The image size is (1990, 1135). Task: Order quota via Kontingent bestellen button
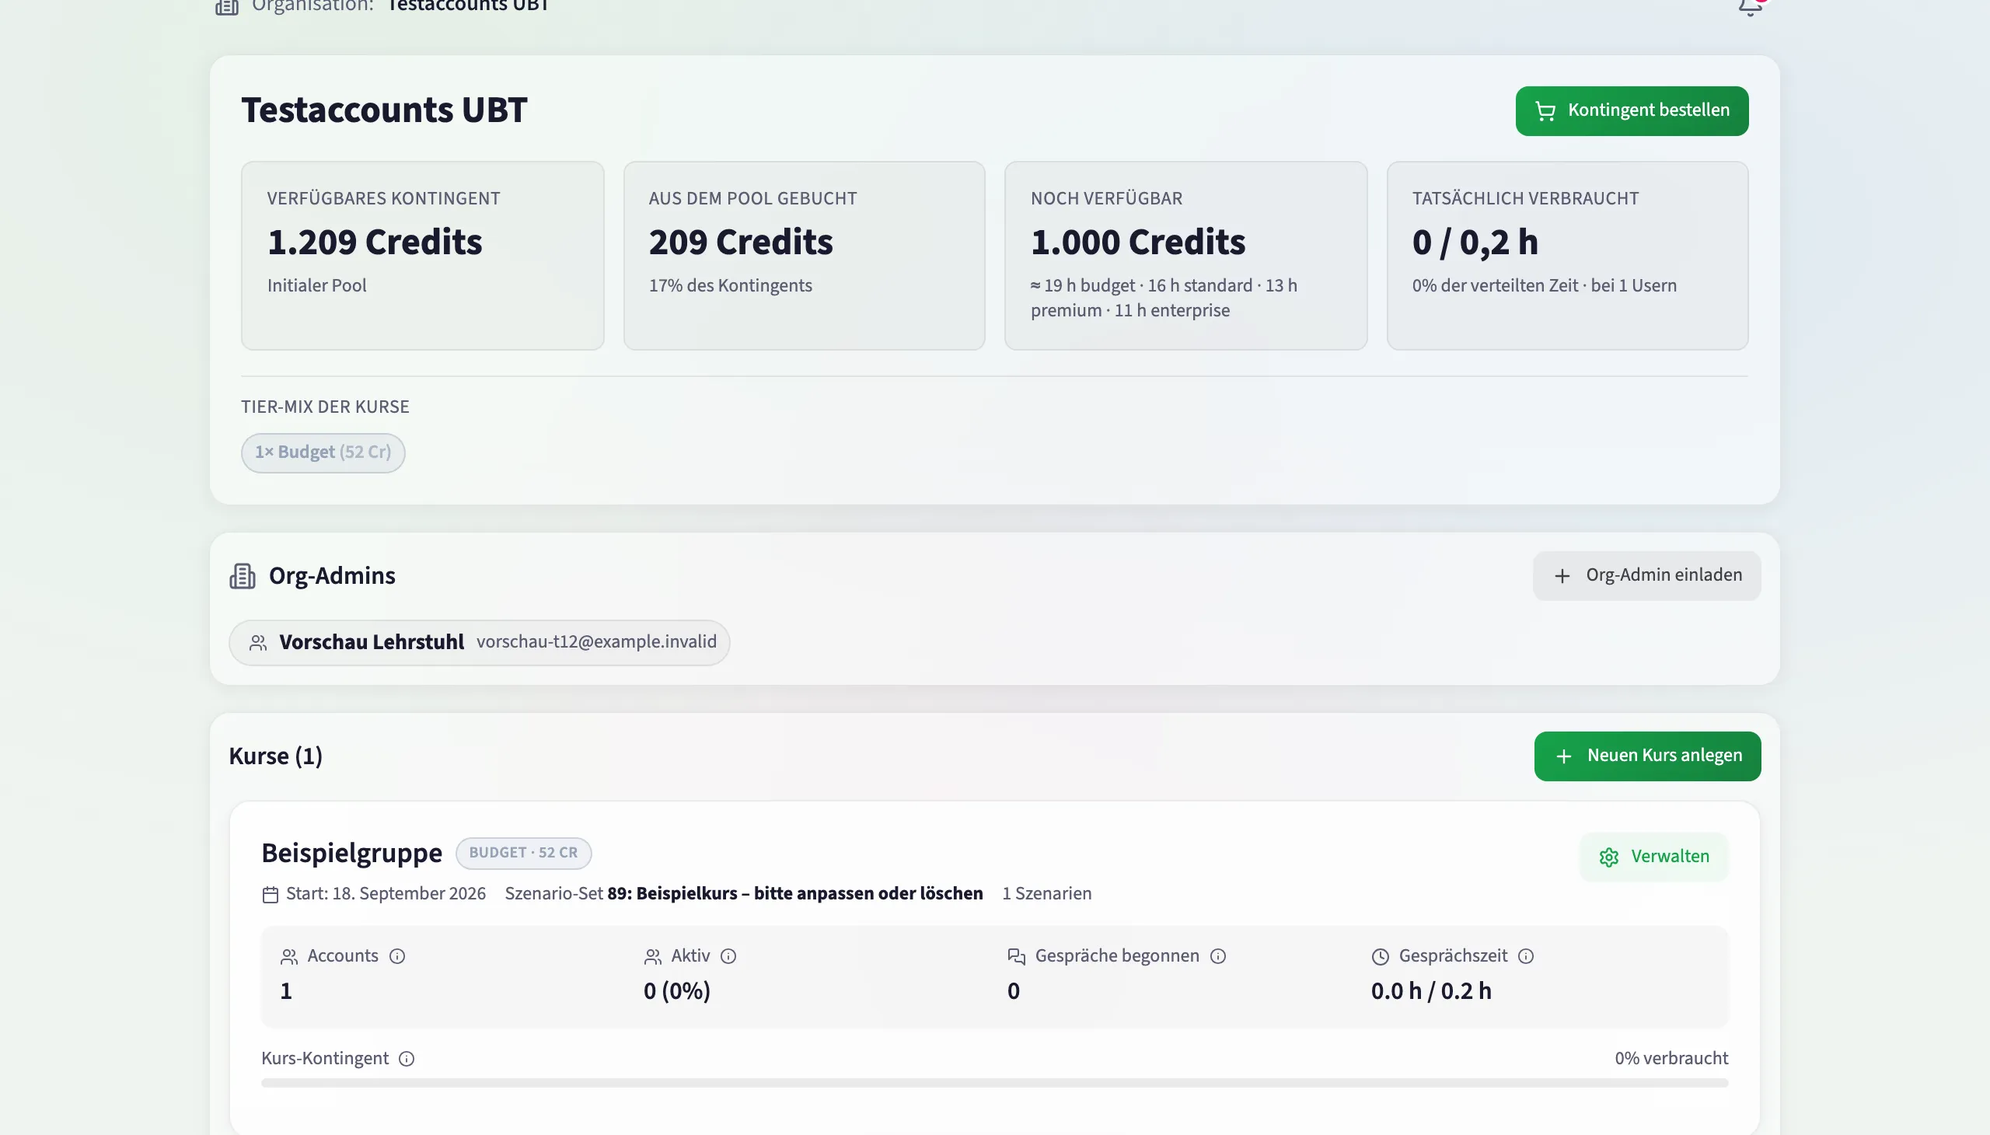pyautogui.click(x=1632, y=110)
